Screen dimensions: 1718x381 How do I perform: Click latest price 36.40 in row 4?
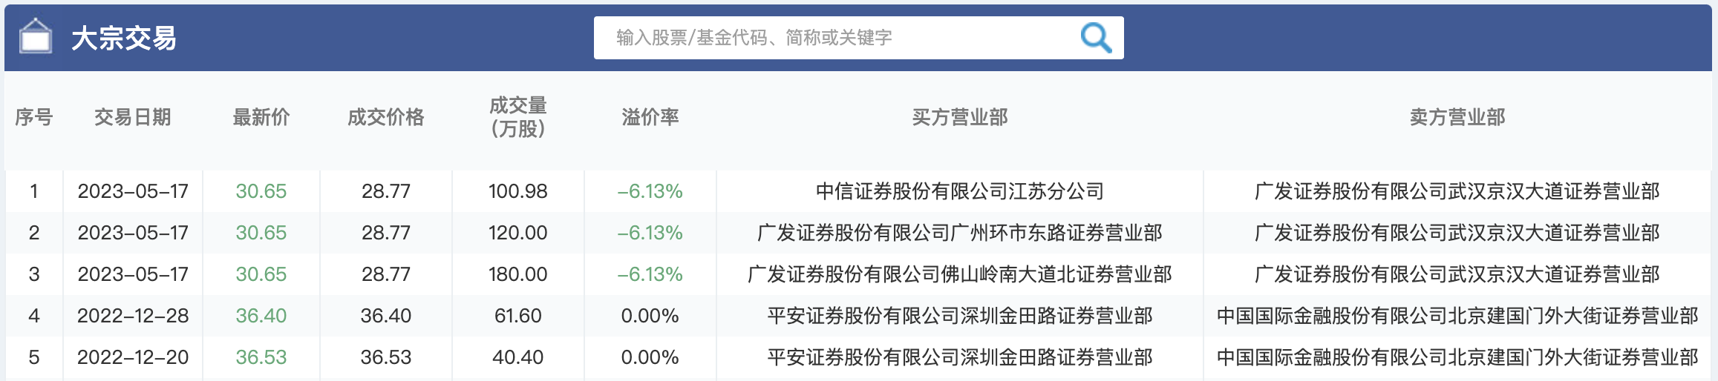[261, 316]
